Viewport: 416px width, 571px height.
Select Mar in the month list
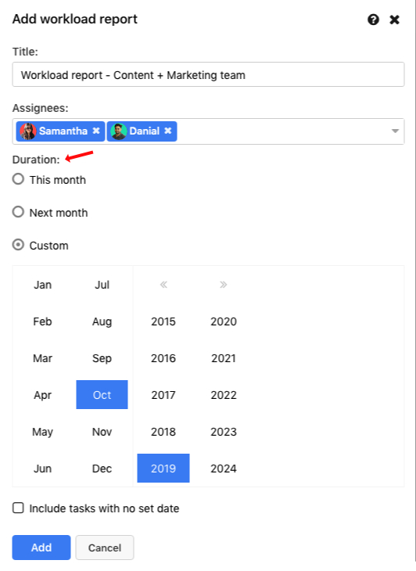pos(42,358)
